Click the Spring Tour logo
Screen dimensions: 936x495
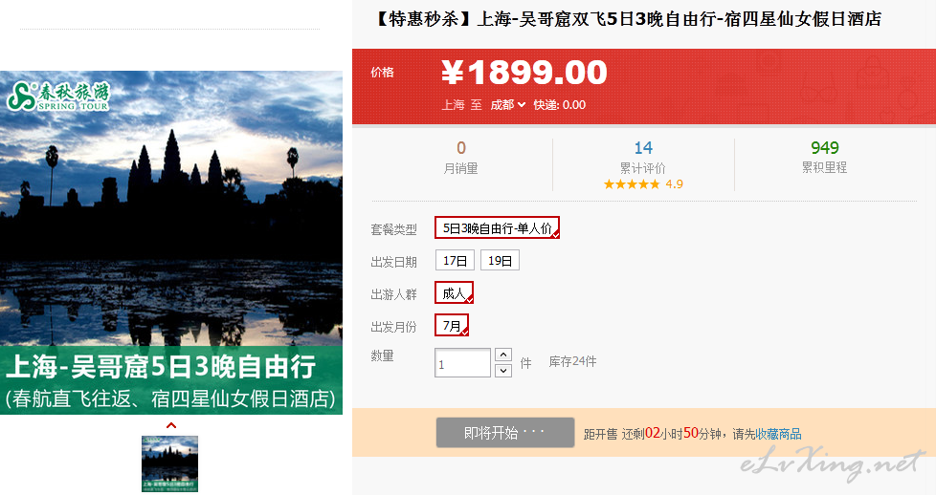pos(59,97)
